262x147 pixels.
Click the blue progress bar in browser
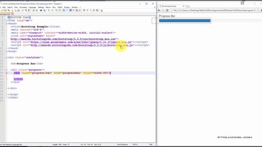185,21
